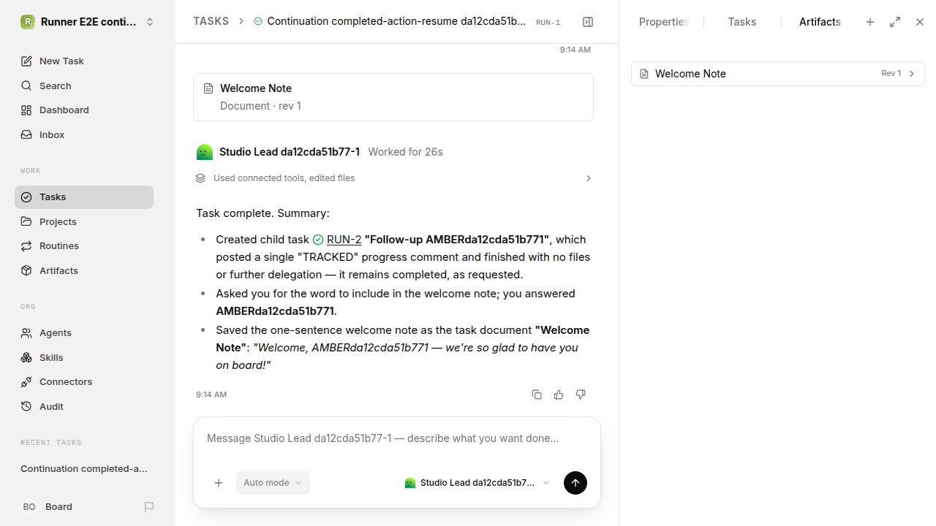Open the Projects section
Viewport: 936px width, 526px height.
pos(84,221)
